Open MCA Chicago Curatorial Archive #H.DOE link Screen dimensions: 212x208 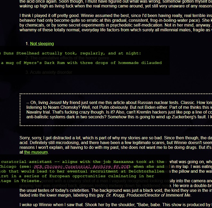[82, 167]
